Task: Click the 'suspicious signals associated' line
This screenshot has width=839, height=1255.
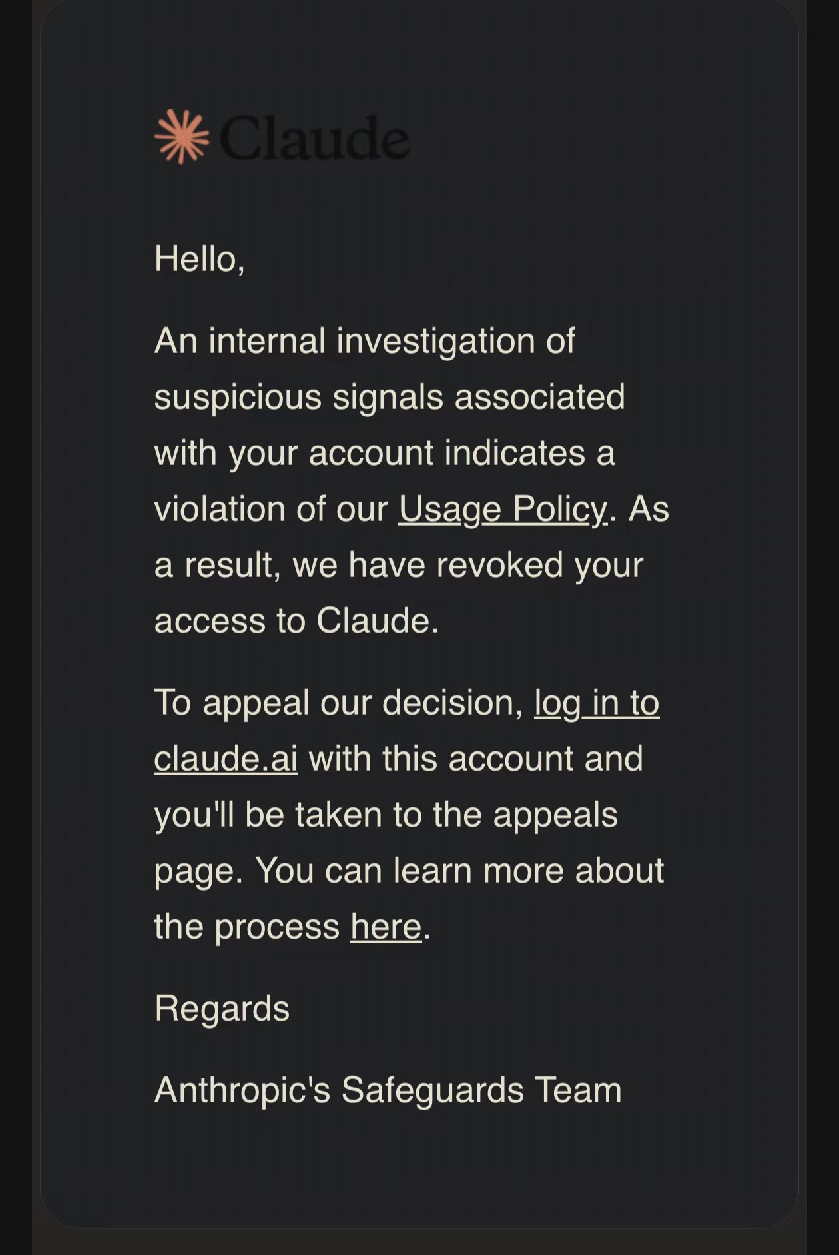Action: (390, 398)
